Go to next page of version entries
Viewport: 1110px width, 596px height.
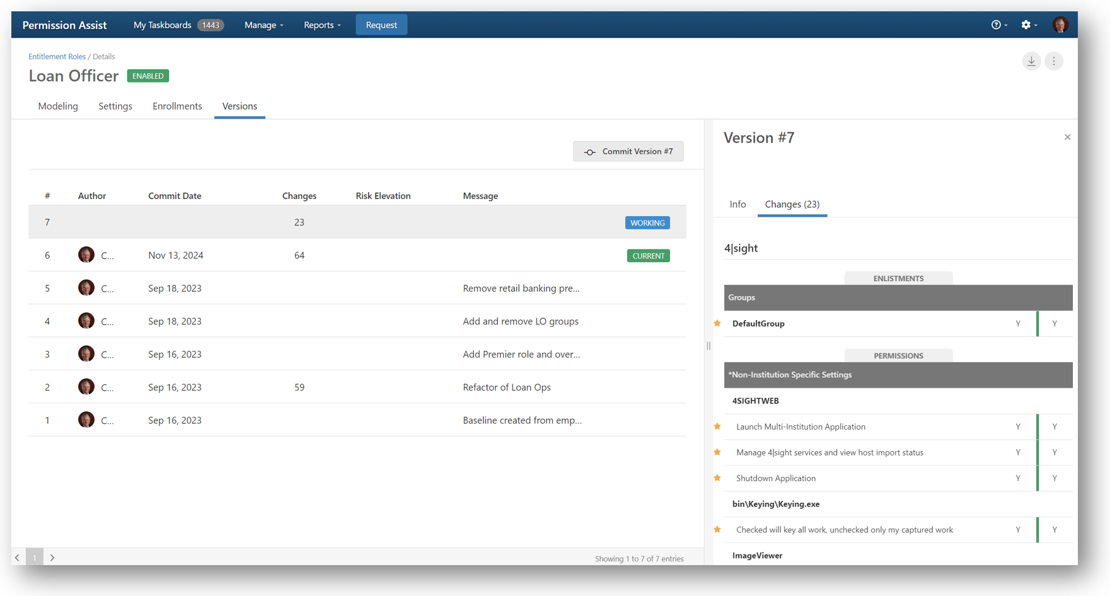[x=52, y=558]
